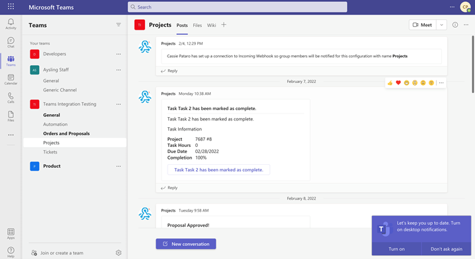The width and height of the screenshot is (475, 259).
Task: Click the Search field
Action: pos(237,7)
